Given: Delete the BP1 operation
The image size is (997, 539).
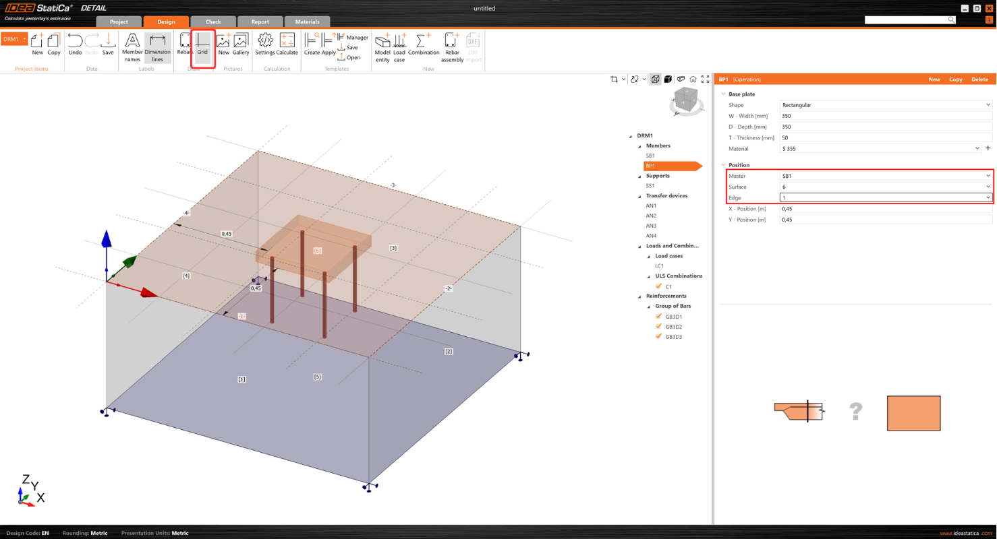Looking at the screenshot, I should point(979,79).
